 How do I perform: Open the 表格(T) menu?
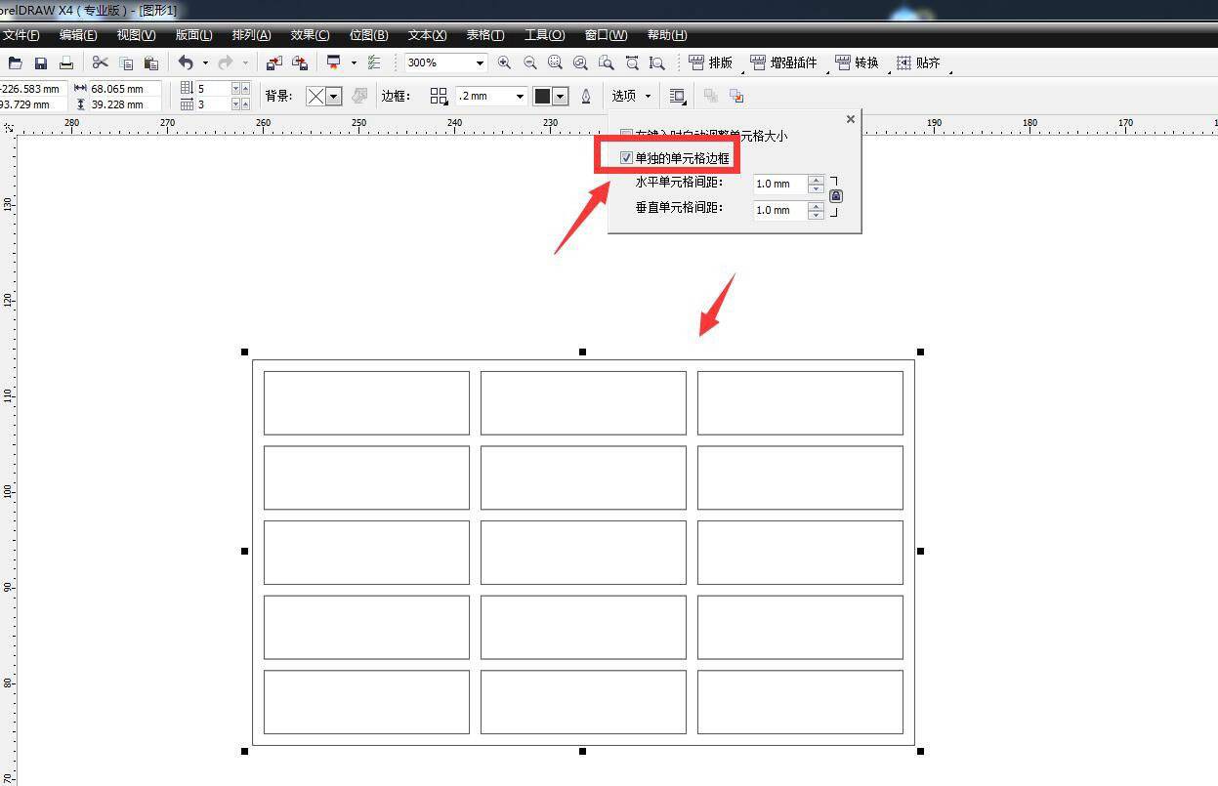point(484,35)
